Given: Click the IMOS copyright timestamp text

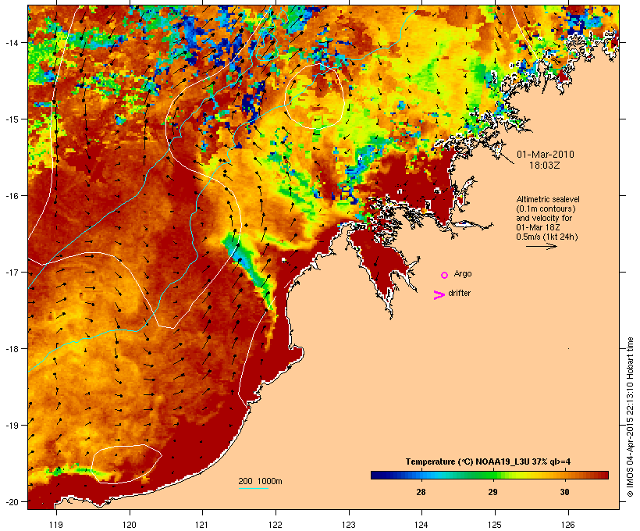Looking at the screenshot, I should pyautogui.click(x=630, y=417).
